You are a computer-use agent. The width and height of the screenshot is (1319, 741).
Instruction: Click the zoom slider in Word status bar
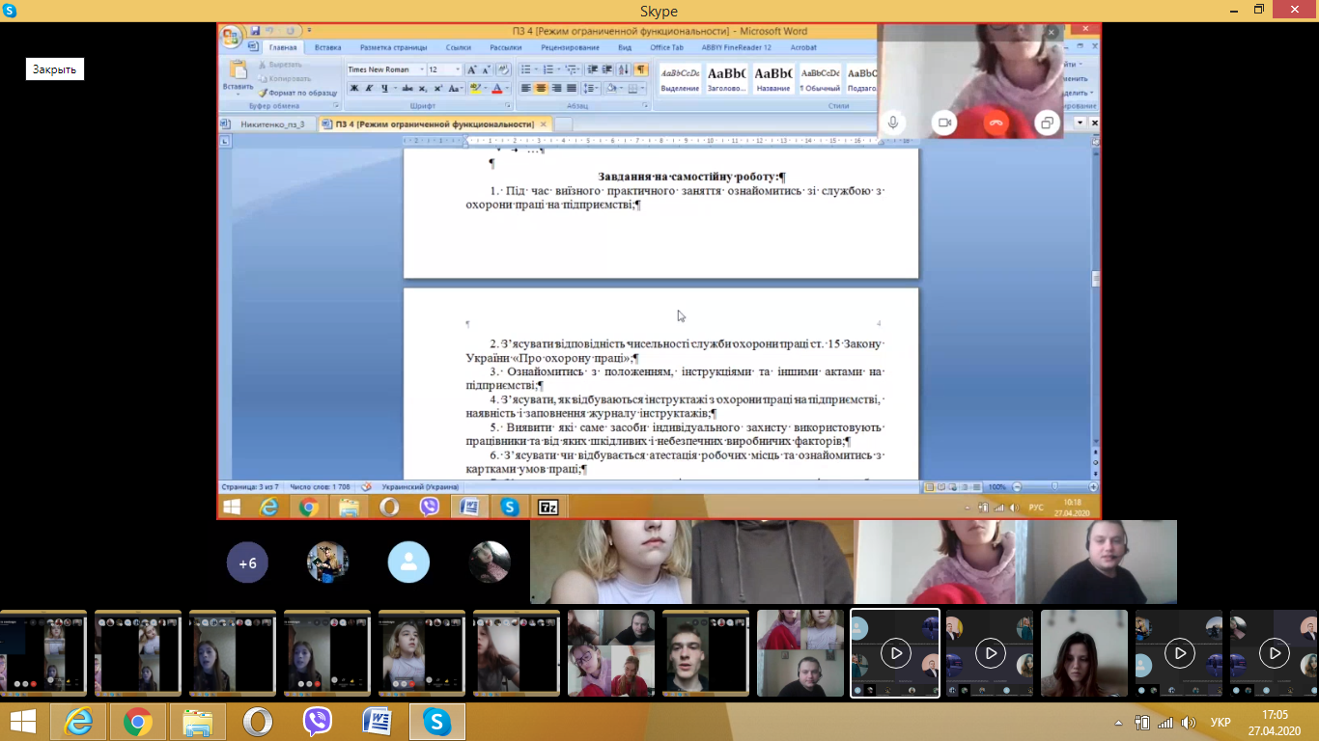click(1053, 487)
